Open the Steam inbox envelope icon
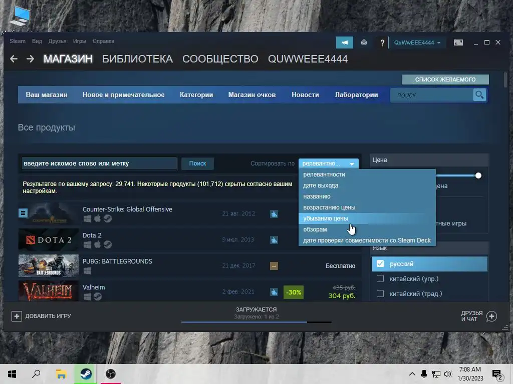This screenshot has height=384, width=513. [x=364, y=42]
